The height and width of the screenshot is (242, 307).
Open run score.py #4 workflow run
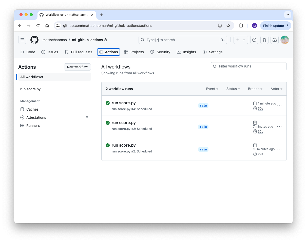[124, 103]
